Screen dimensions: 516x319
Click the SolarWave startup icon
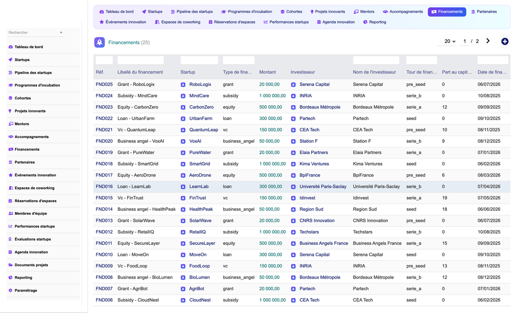click(183, 221)
